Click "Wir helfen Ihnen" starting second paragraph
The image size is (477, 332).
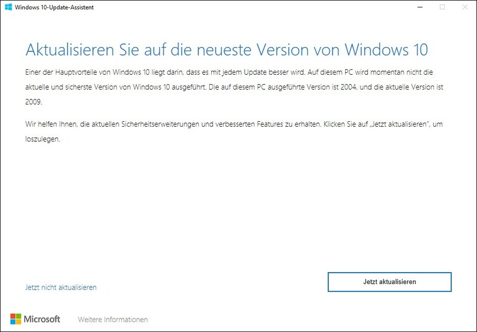tap(51, 124)
